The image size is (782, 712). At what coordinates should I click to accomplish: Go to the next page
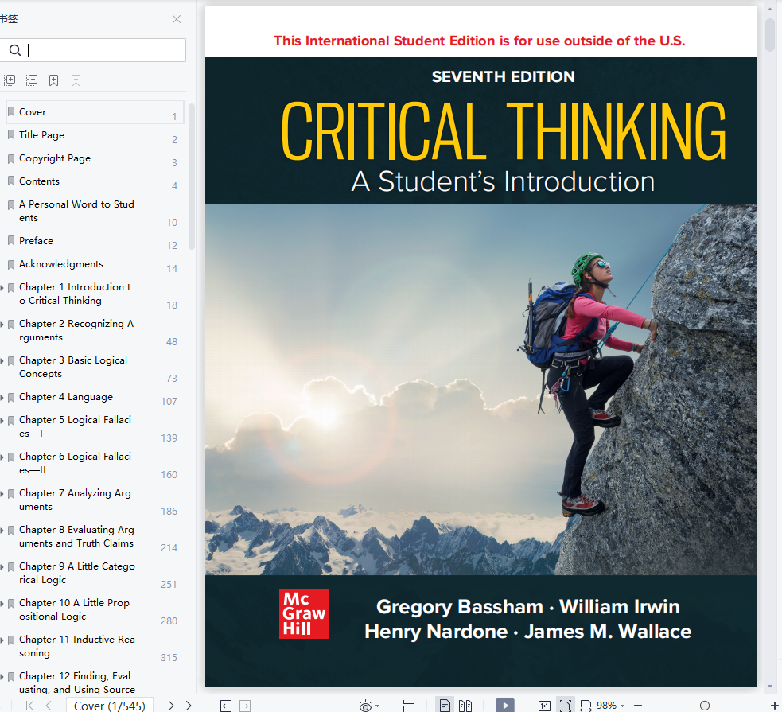tap(171, 706)
